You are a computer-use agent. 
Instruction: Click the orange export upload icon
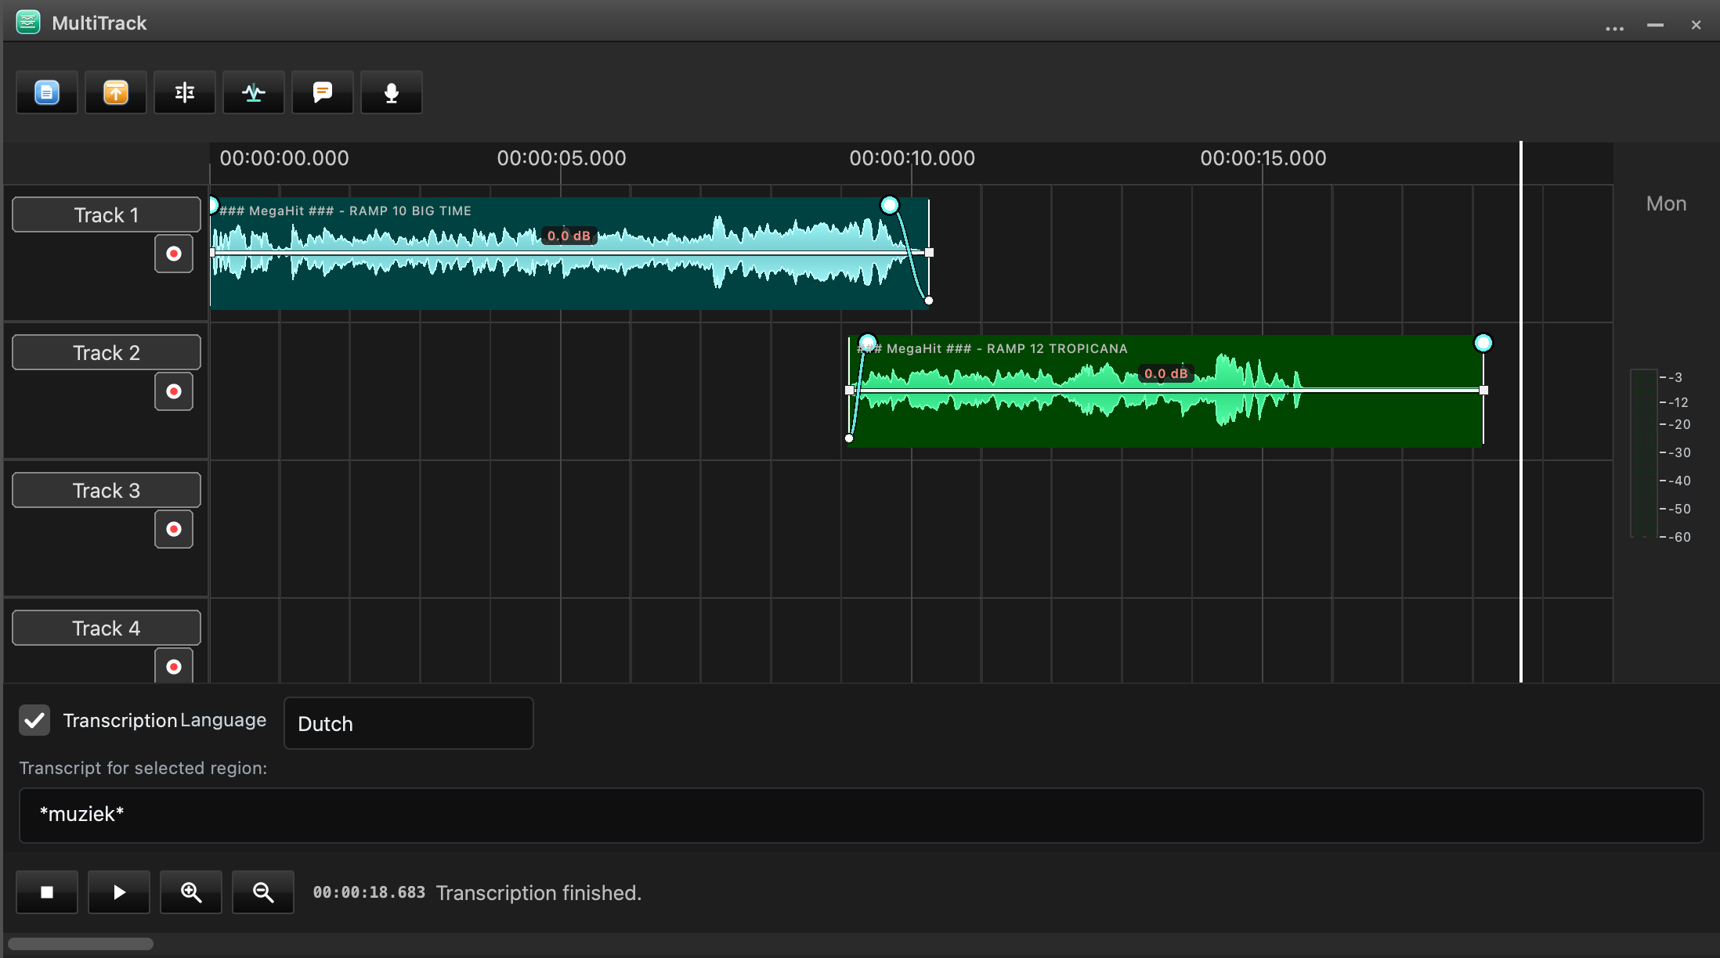(116, 92)
